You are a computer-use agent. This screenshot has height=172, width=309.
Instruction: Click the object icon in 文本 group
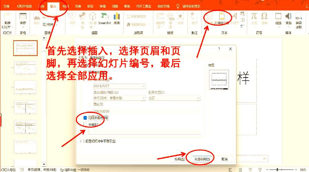(242, 26)
